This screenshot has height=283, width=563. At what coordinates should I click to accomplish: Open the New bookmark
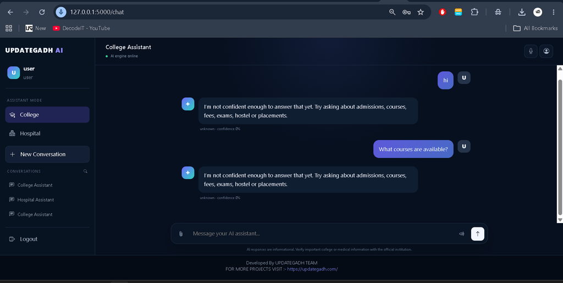click(36, 29)
